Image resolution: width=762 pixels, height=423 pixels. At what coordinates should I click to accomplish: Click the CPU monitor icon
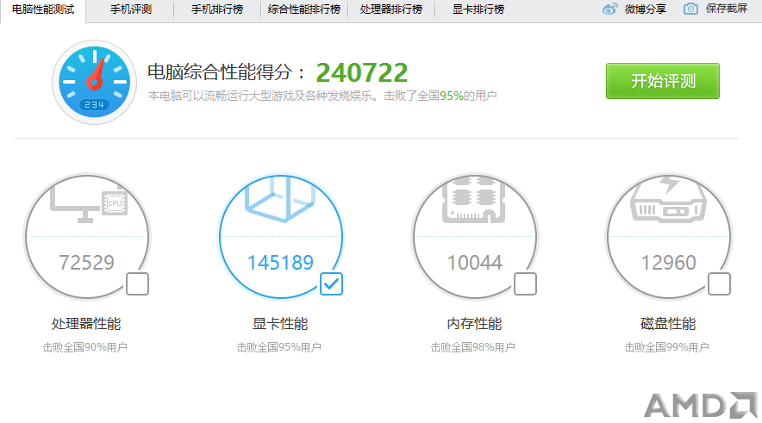coord(89,203)
